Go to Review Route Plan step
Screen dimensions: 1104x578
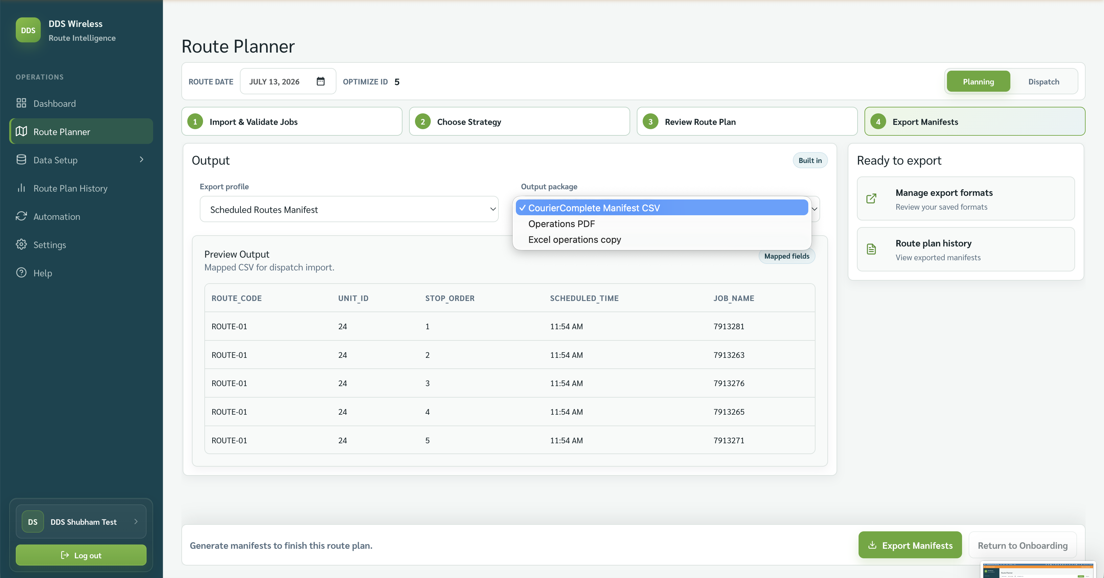click(x=747, y=122)
